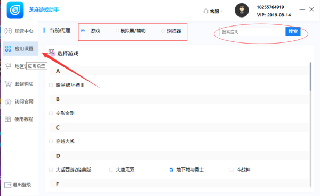Click the user avatar picture
This screenshot has width=320, height=196.
(242, 10)
